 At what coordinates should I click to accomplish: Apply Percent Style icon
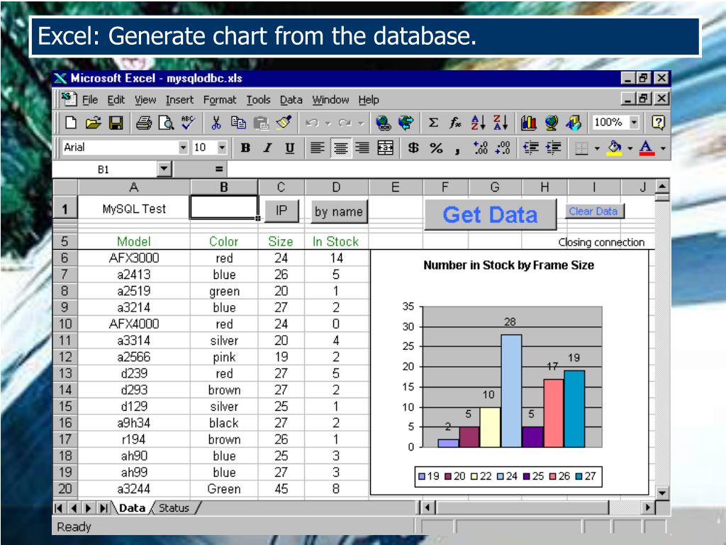[x=436, y=148]
